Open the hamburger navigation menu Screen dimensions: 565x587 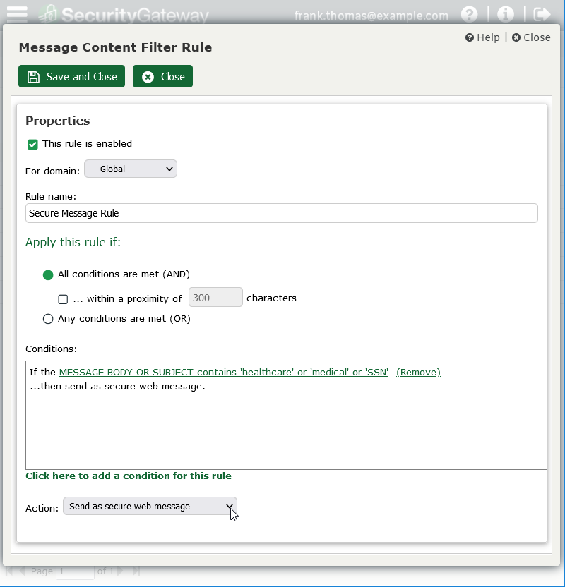(16, 13)
